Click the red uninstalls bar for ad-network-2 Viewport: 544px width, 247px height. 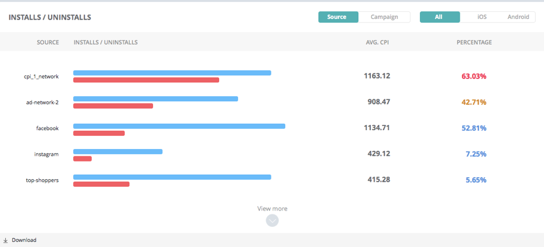[x=113, y=106]
